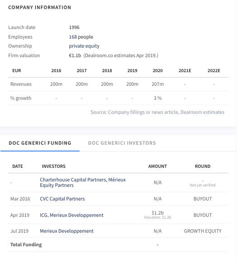Click the AMOUNT column header
Image resolution: width=237 pixels, height=259 pixels.
coord(157,166)
